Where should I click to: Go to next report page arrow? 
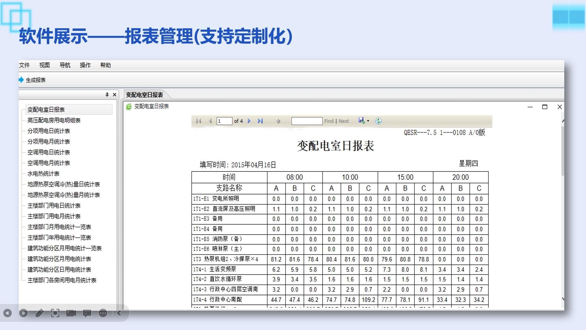(249, 121)
